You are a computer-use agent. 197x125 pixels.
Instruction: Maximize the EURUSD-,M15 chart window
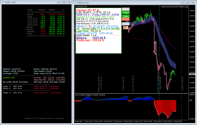pos(188,3)
